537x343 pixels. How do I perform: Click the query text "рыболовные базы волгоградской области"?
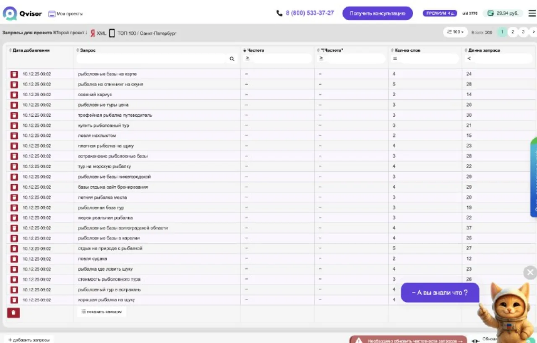(x=123, y=228)
